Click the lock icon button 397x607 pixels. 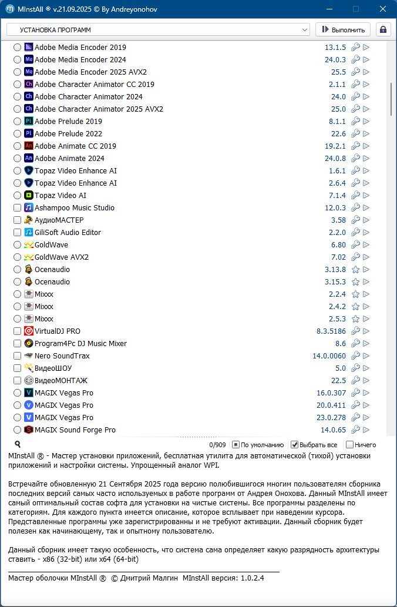click(383, 29)
